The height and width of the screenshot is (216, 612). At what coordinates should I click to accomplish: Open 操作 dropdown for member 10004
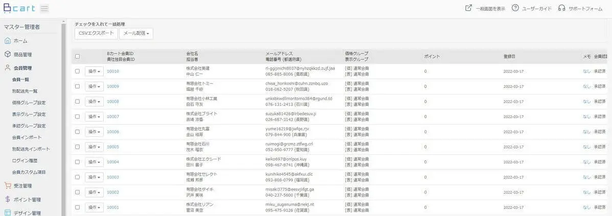[94, 162]
